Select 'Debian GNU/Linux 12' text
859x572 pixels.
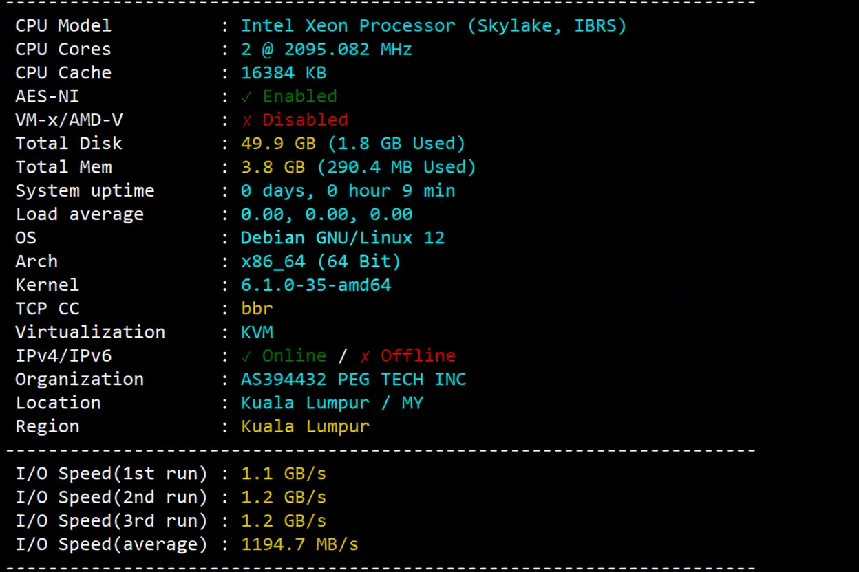coord(343,238)
